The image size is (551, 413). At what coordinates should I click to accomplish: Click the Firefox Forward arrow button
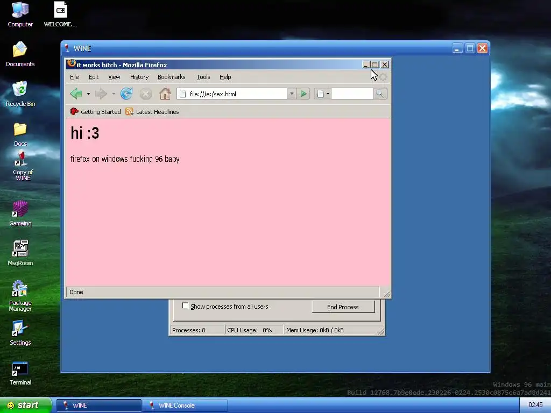(x=101, y=94)
